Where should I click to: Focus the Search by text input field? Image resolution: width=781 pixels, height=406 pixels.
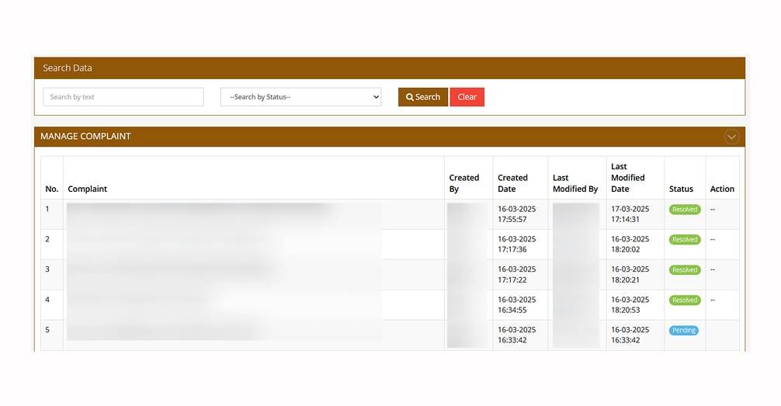123,97
